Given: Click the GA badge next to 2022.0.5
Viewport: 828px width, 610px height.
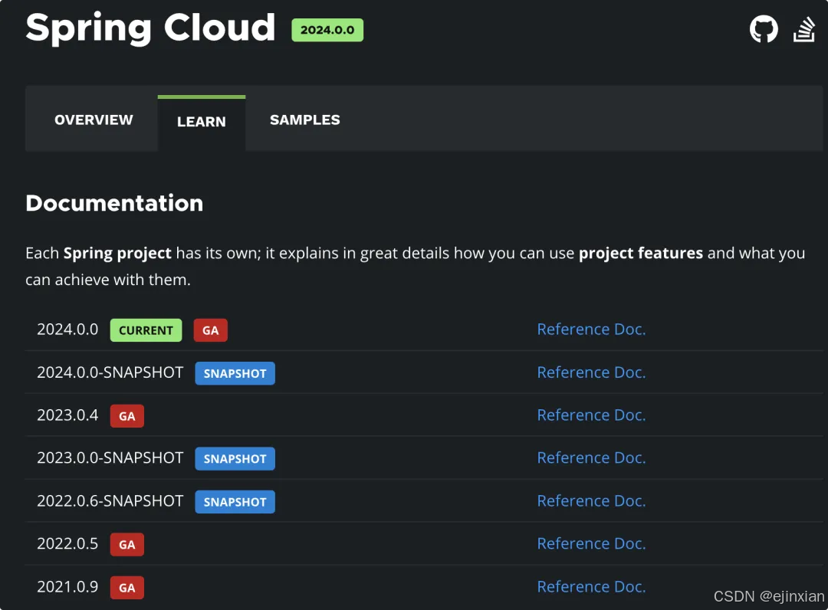Looking at the screenshot, I should [127, 544].
